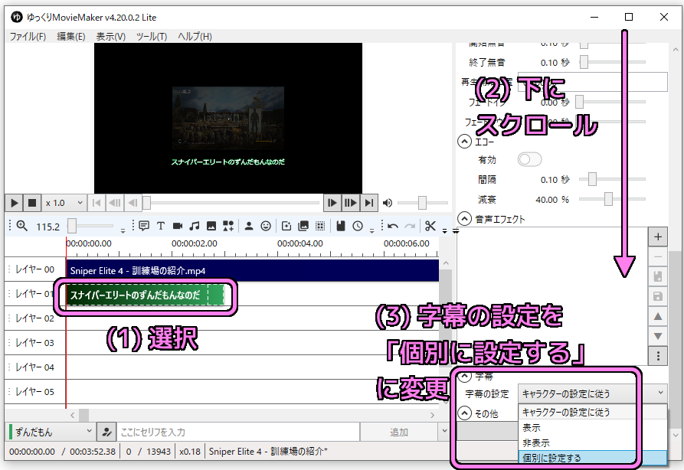Step forward one frame
This screenshot has height=470, width=684.
click(x=332, y=203)
